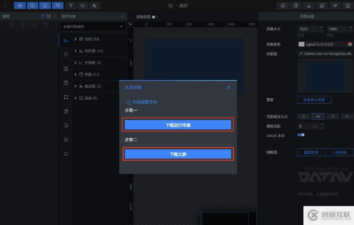Image resolution: width=354 pixels, height=225 pixels.
Task: Open the 全部可用组件 dropdown
Action: (92, 26)
